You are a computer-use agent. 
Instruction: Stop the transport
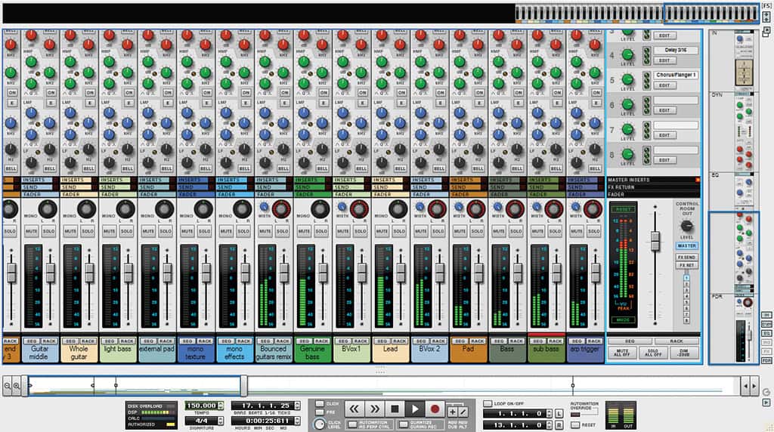pyautogui.click(x=395, y=409)
